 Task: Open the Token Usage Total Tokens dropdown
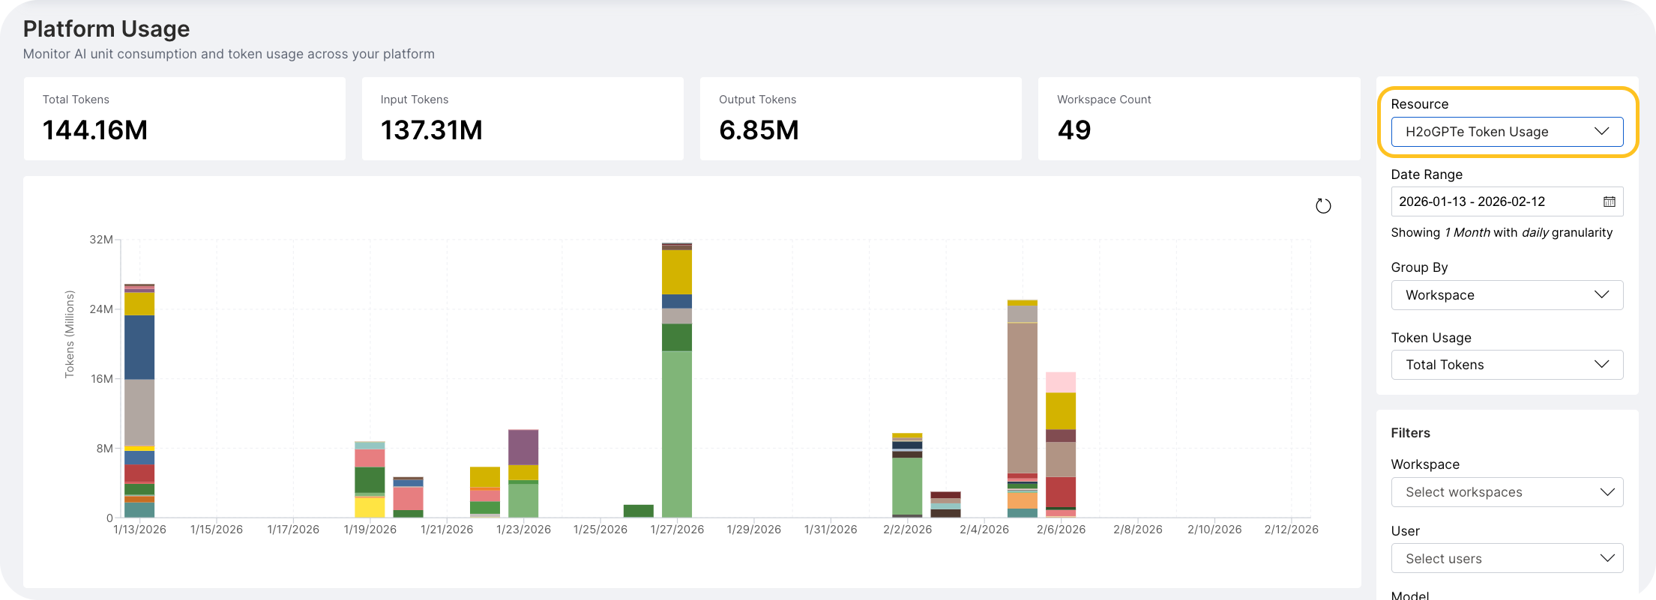pos(1507,365)
